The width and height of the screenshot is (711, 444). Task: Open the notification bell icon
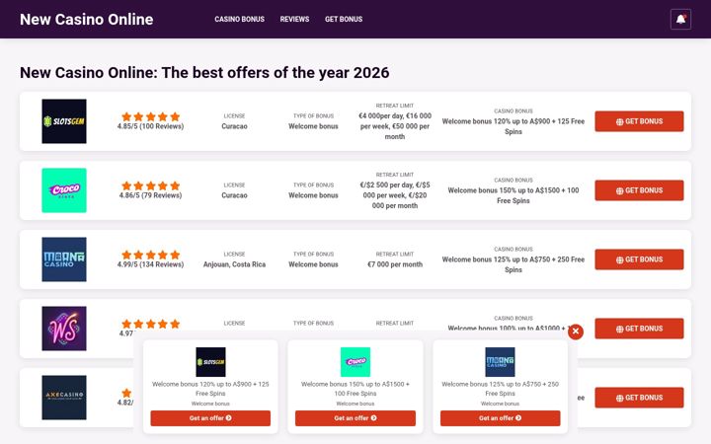(x=680, y=19)
